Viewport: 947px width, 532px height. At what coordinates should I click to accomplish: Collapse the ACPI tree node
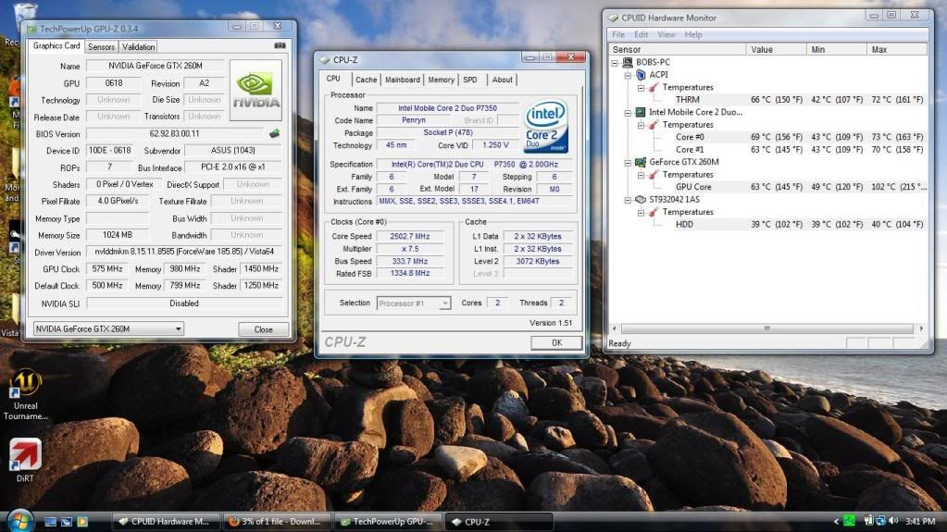pos(628,75)
